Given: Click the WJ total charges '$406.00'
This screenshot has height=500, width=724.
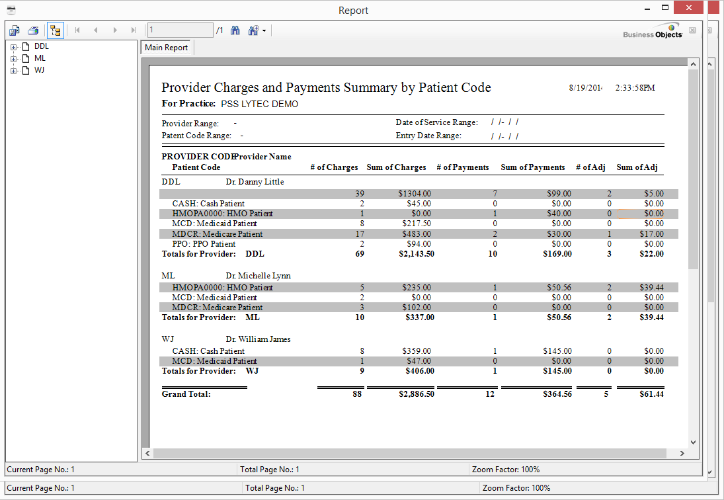Looking at the screenshot, I should 420,371.
